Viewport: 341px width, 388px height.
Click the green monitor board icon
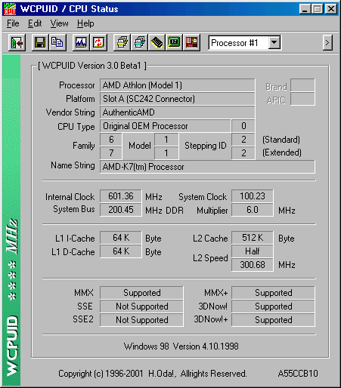(x=174, y=42)
